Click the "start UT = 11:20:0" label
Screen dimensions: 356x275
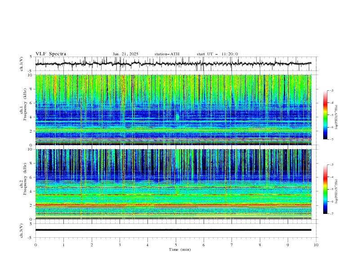217,54
